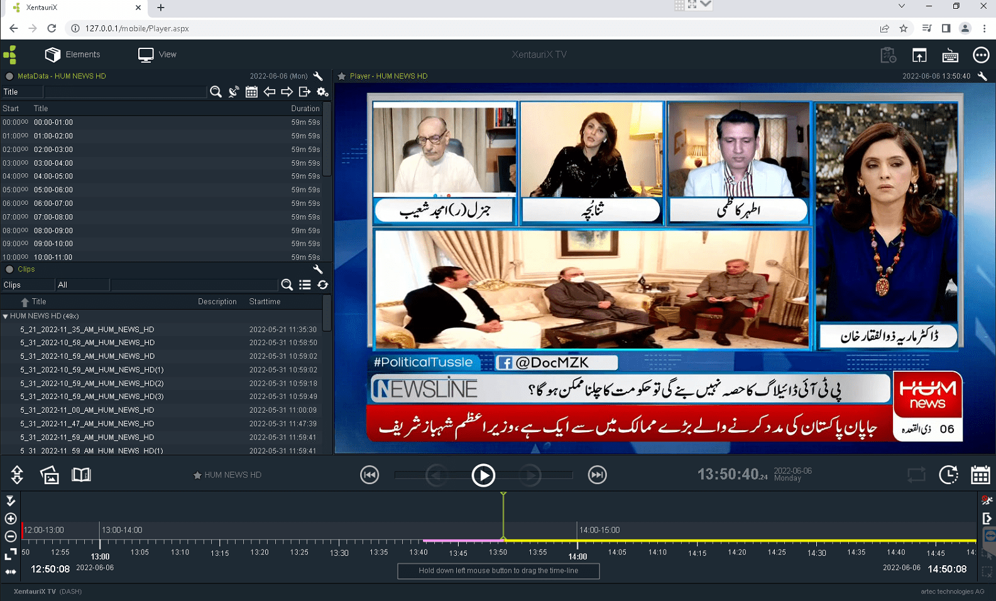Click the Clips list view icon

[305, 285]
